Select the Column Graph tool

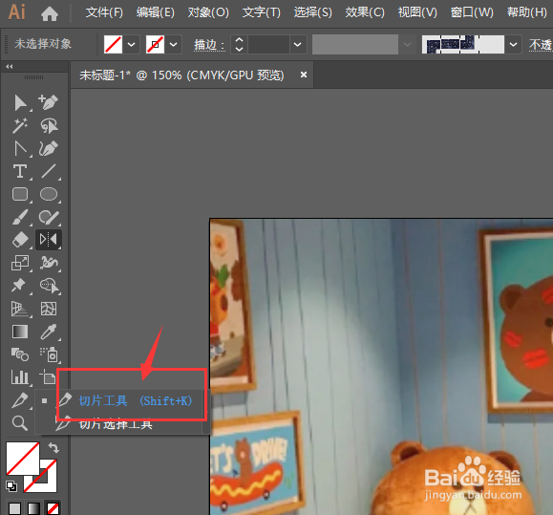[x=20, y=377]
